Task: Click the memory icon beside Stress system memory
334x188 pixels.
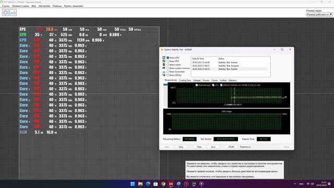Action: click(x=164, y=68)
